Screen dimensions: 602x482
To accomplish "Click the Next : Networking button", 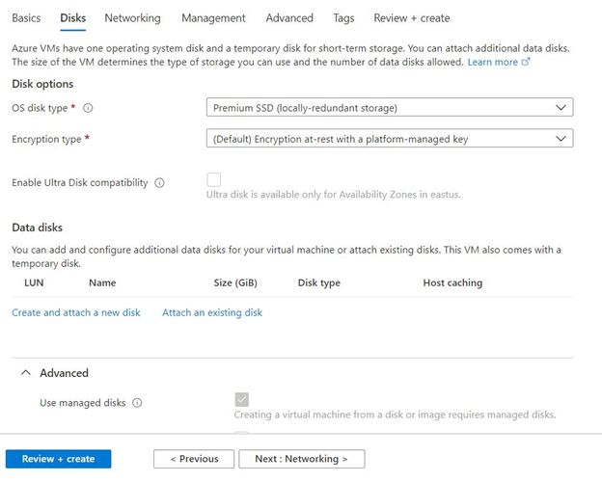I will pyautogui.click(x=302, y=459).
